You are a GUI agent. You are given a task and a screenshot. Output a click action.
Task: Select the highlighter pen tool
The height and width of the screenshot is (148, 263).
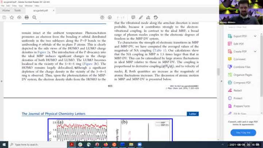[x=141, y=17]
